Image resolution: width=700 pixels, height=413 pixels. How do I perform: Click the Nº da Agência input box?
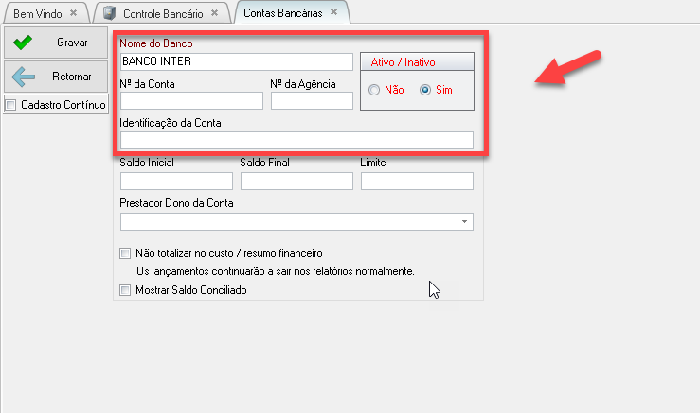pyautogui.click(x=311, y=101)
